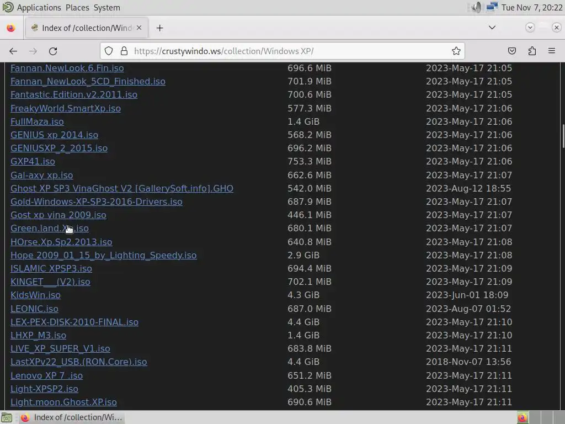Close the Index of /collection tab

139,28
